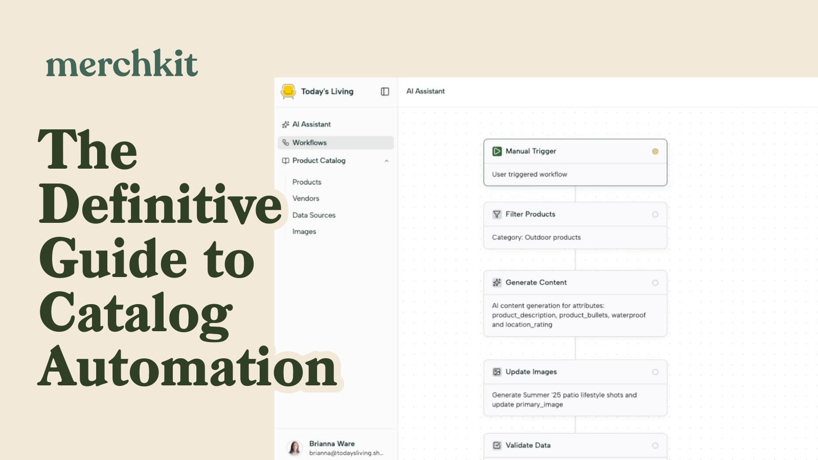The image size is (818, 460).
Task: Toggle the sidebar collapse panel icon
Action: click(x=385, y=91)
